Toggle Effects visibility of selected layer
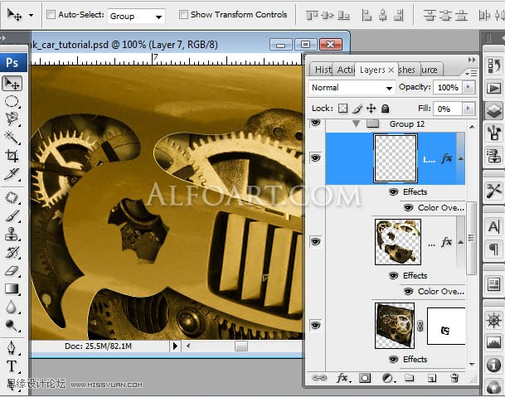505x397 pixels. (393, 192)
